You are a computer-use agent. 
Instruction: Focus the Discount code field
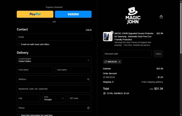[127, 54]
